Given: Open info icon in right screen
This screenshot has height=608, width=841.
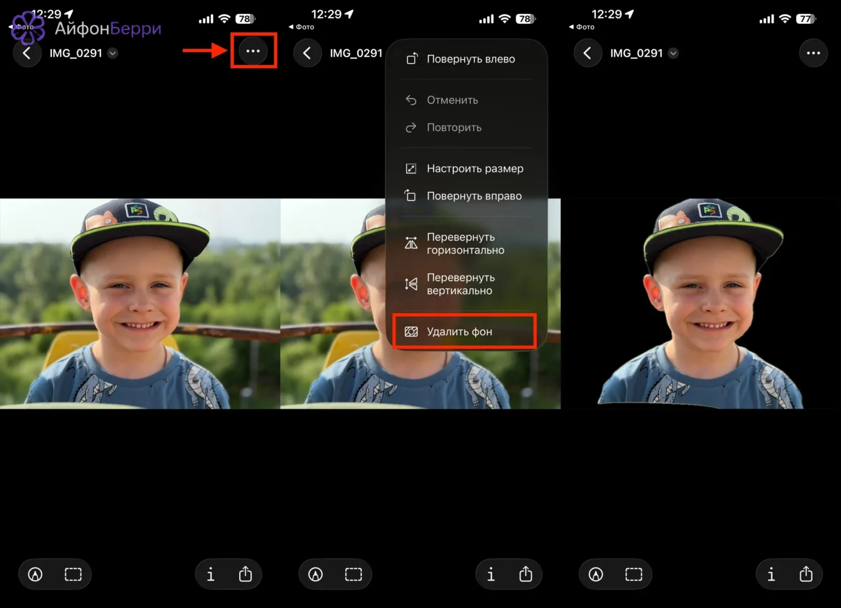Looking at the screenshot, I should tap(771, 574).
